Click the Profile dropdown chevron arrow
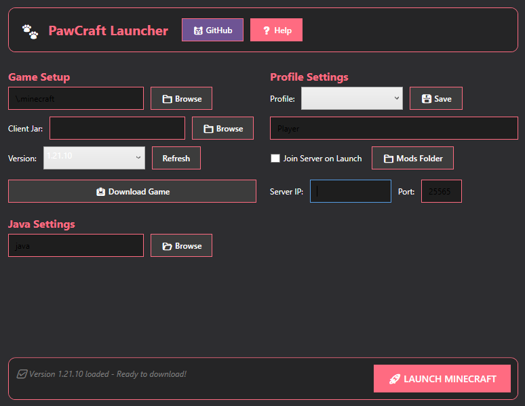 396,98
